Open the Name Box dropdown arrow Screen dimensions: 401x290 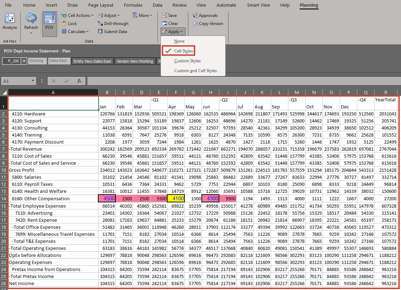click(33, 81)
